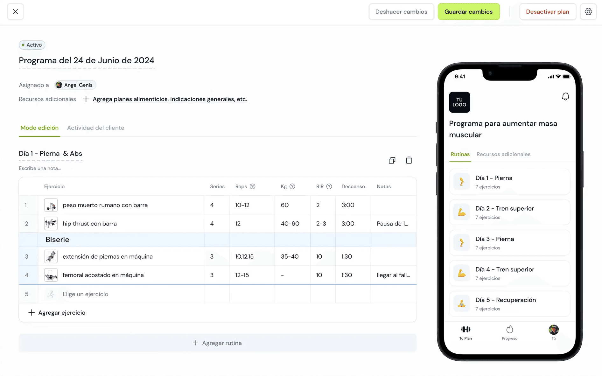Open the Agrega planes alimenticios link

tap(170, 99)
